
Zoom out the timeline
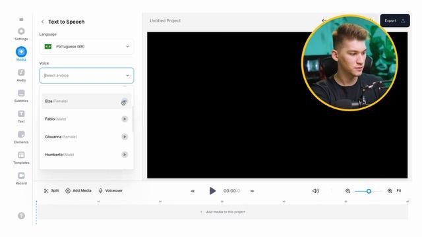[347, 191]
